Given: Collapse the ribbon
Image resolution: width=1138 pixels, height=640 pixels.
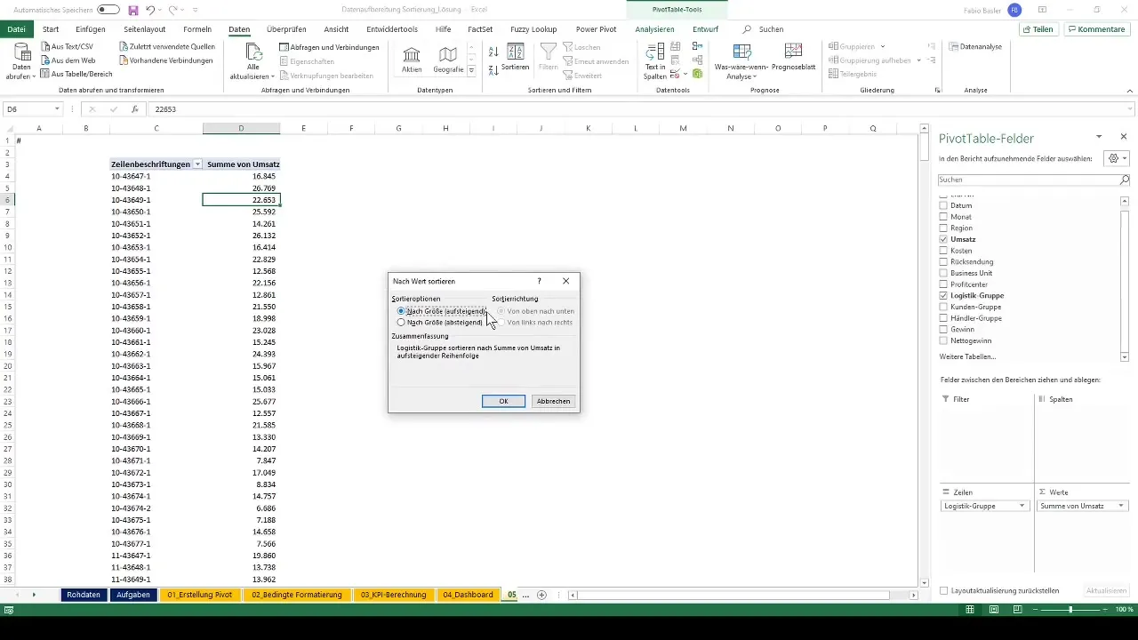Looking at the screenshot, I should click(x=1129, y=91).
